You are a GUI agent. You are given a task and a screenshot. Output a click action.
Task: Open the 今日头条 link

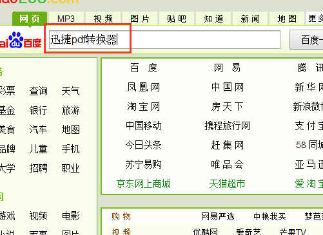coord(144,145)
